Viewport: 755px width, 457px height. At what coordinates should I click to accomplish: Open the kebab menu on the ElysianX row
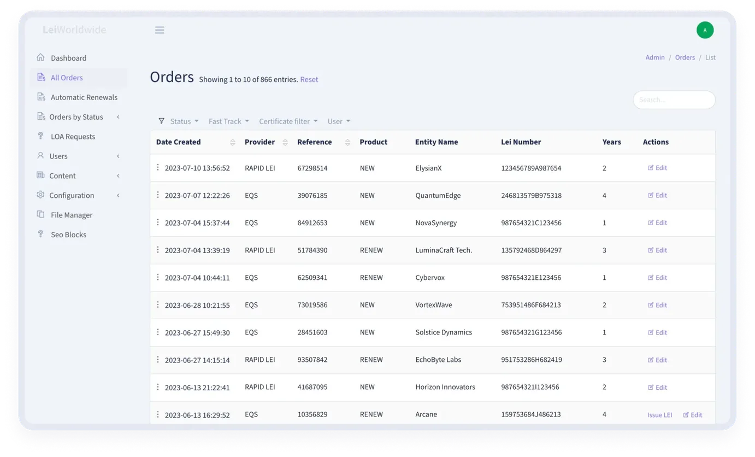pos(158,167)
